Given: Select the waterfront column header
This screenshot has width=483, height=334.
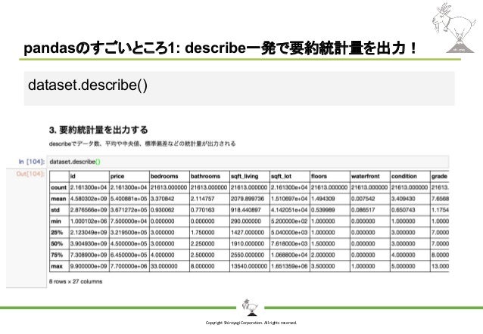Looking at the screenshot, I should 366,176.
